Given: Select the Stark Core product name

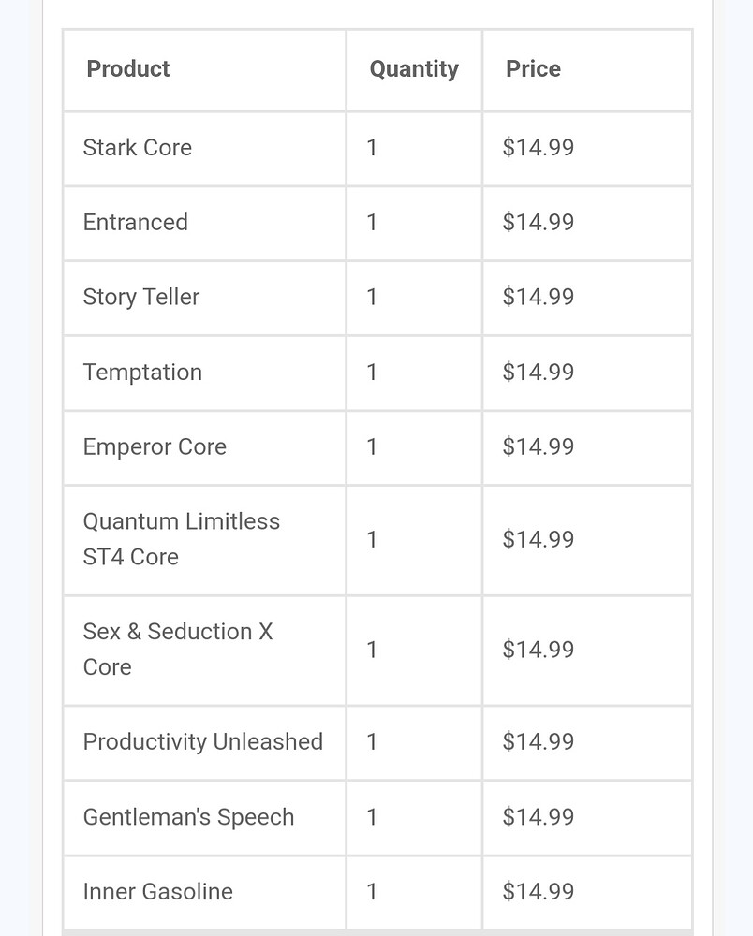Looking at the screenshot, I should tap(138, 148).
